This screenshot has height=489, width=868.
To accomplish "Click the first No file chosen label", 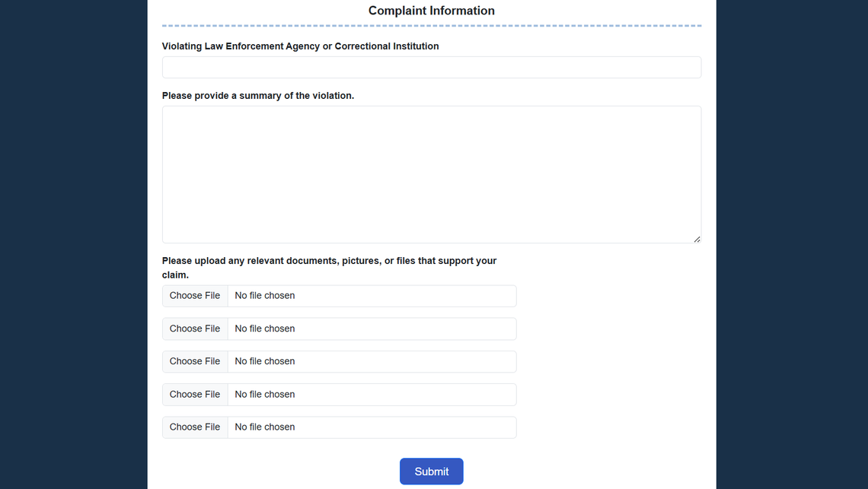I will click(264, 295).
